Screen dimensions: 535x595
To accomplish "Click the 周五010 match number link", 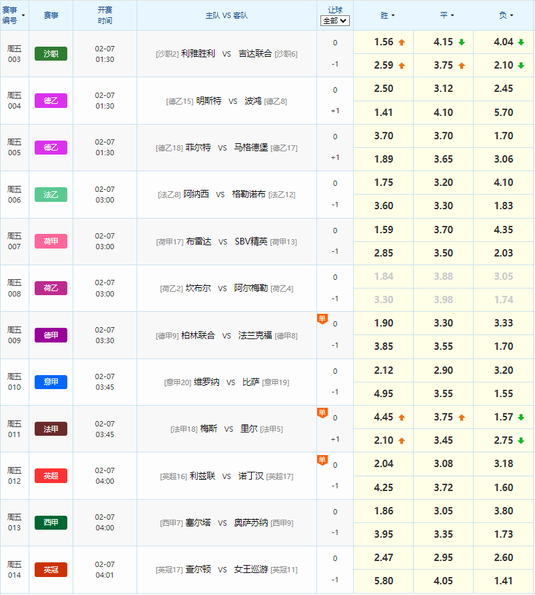I will pos(14,382).
